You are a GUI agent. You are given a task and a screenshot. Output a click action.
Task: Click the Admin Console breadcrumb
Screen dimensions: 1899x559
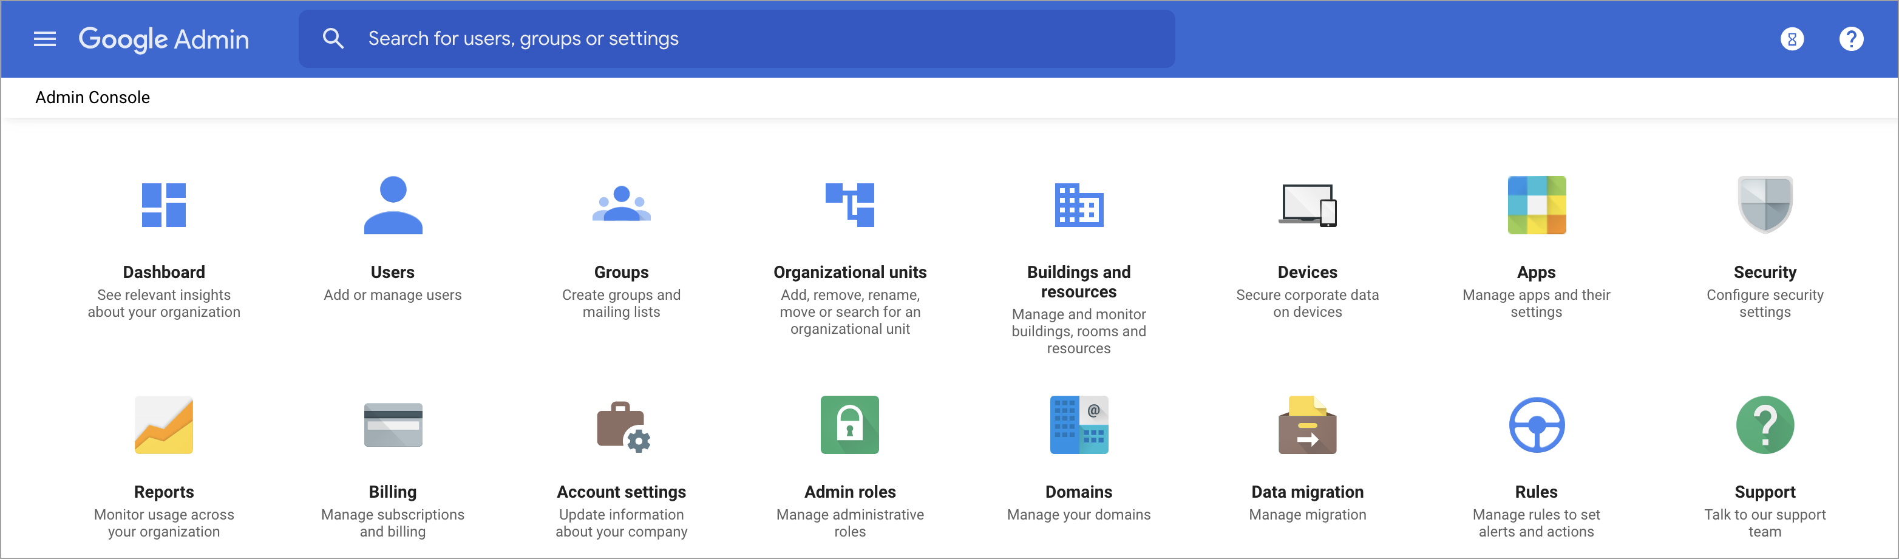click(93, 97)
